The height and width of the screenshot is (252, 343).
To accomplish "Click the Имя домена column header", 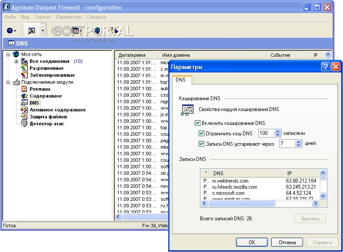I will pos(212,55).
